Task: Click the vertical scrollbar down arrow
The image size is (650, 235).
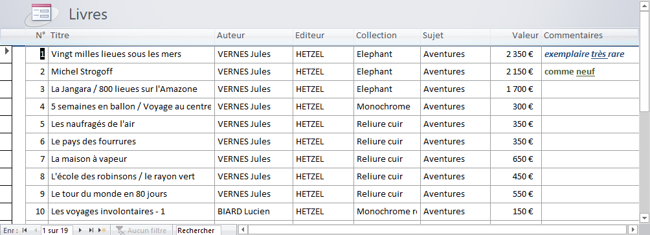Action: click(x=644, y=218)
